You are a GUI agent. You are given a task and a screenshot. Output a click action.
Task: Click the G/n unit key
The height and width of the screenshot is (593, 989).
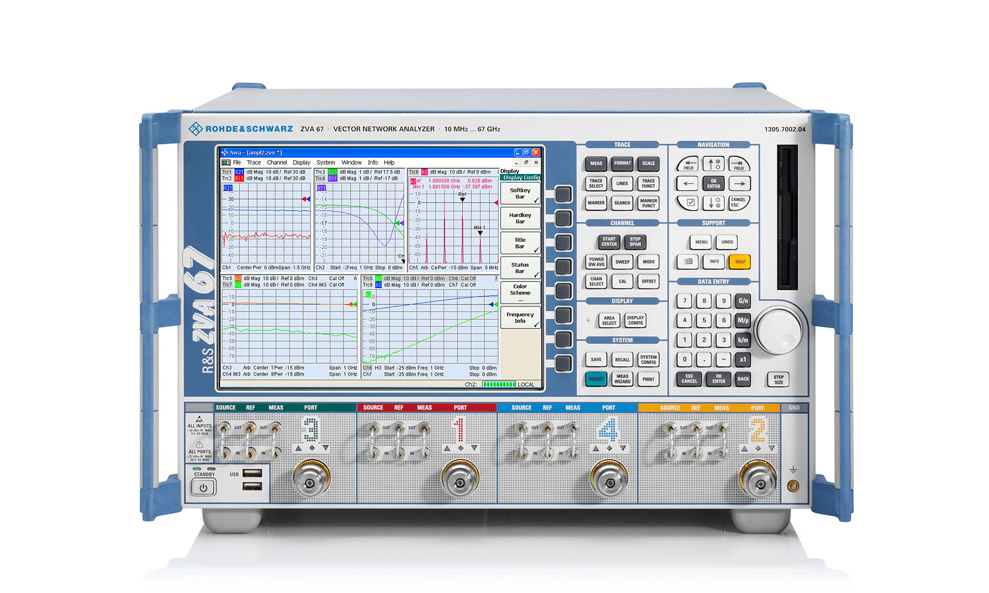click(x=743, y=301)
